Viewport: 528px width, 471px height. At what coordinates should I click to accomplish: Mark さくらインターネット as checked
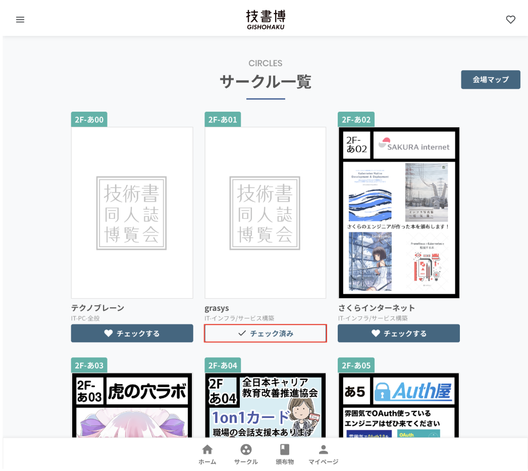point(398,333)
